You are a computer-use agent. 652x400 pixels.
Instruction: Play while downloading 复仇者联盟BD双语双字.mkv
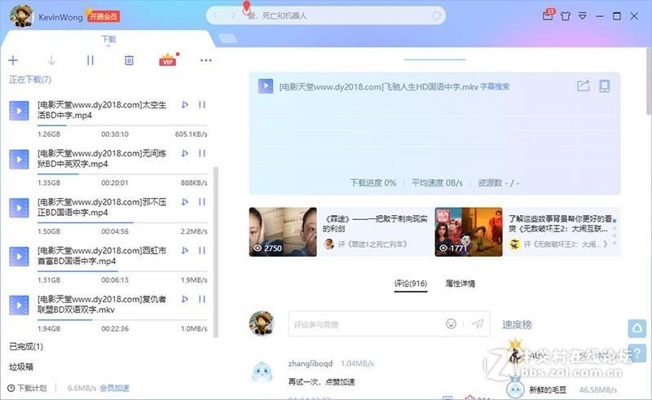[x=185, y=299]
